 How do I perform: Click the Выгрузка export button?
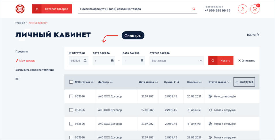(244, 82)
